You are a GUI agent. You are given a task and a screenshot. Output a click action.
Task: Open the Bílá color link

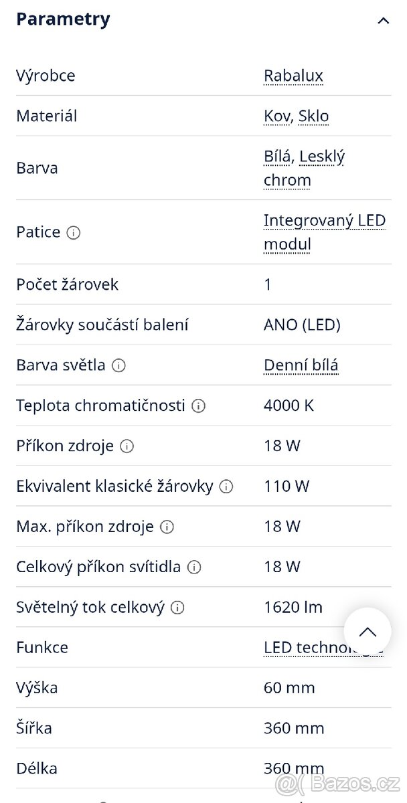277,156
